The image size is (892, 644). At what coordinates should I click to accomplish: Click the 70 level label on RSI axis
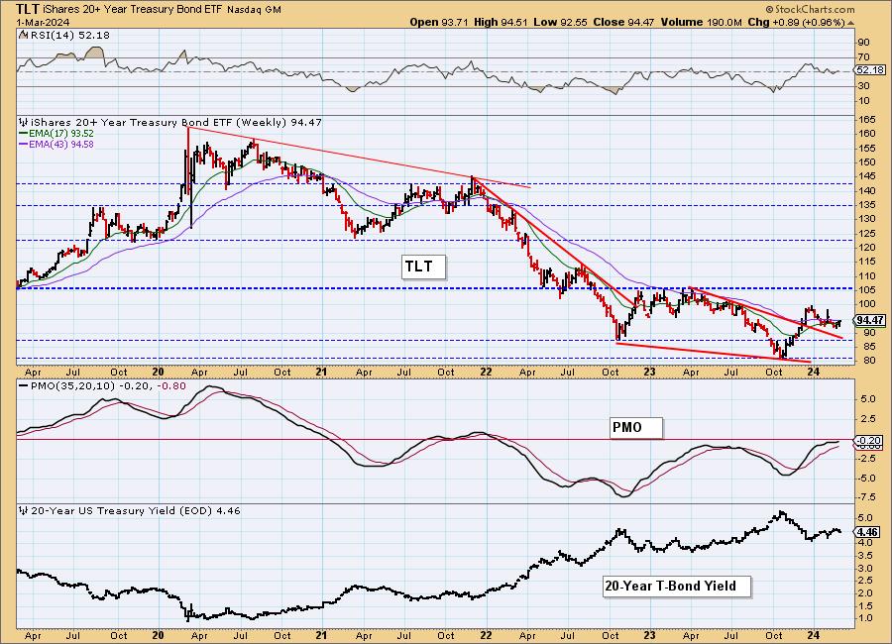point(864,57)
